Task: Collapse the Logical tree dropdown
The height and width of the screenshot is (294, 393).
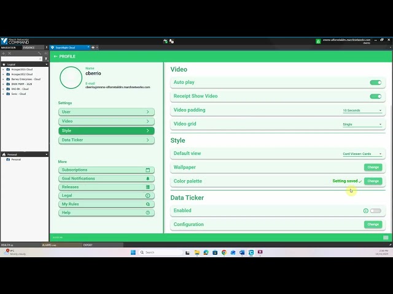Action: 47,64
